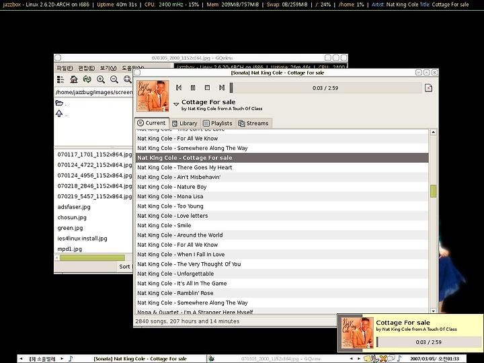The width and height of the screenshot is (484, 363).
Task: Select song There Goes My Heart
Action: click(x=282, y=167)
